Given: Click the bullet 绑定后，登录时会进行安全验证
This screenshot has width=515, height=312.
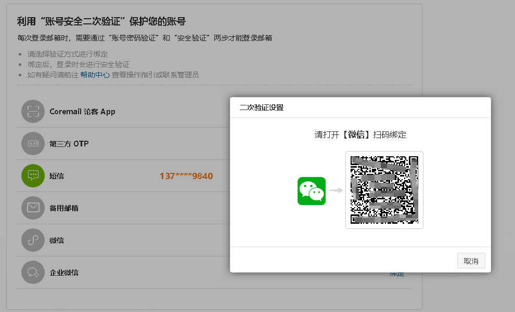Looking at the screenshot, I should tap(79, 64).
